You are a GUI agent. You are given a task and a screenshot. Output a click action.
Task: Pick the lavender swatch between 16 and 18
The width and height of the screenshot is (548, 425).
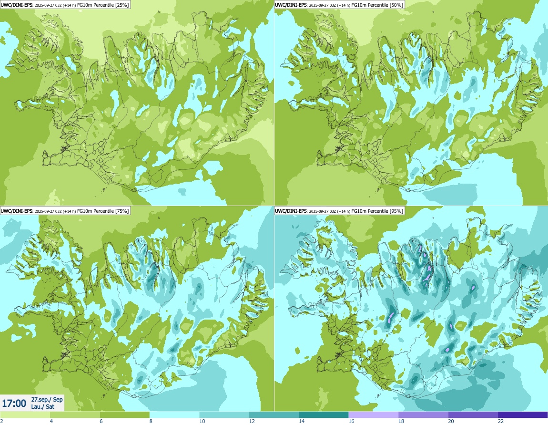tap(374, 415)
